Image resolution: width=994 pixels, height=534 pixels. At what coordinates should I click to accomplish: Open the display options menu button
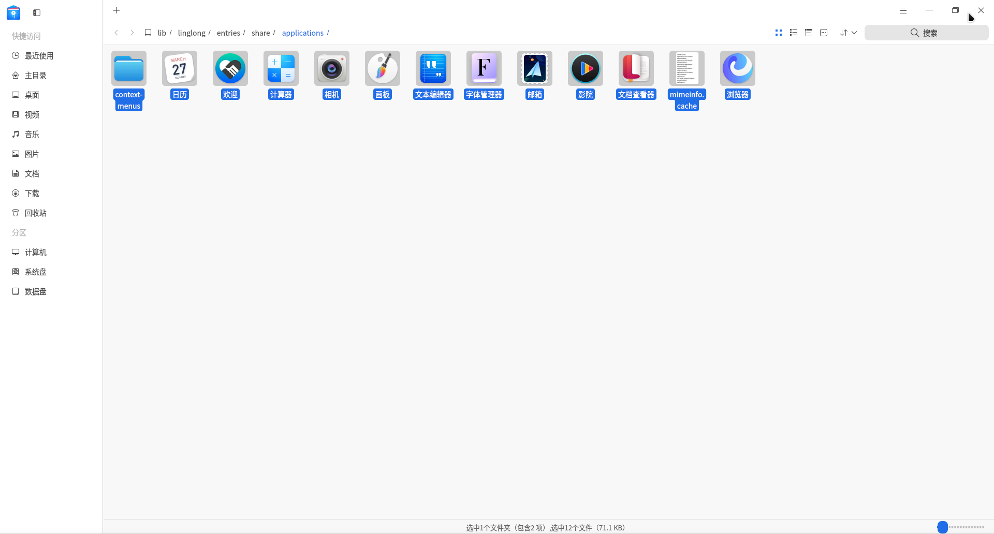click(824, 33)
